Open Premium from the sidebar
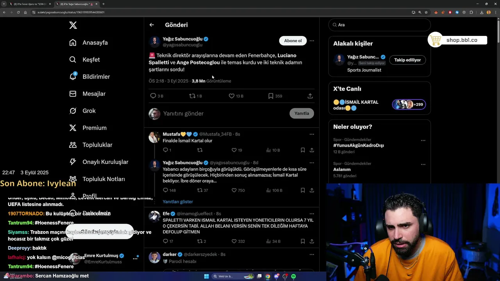Screen dimensions: 500x281 coord(87,128)
